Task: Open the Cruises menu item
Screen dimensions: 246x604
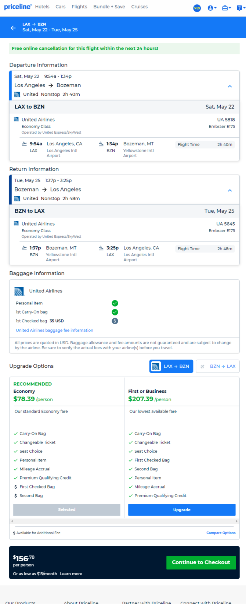Action: [140, 7]
